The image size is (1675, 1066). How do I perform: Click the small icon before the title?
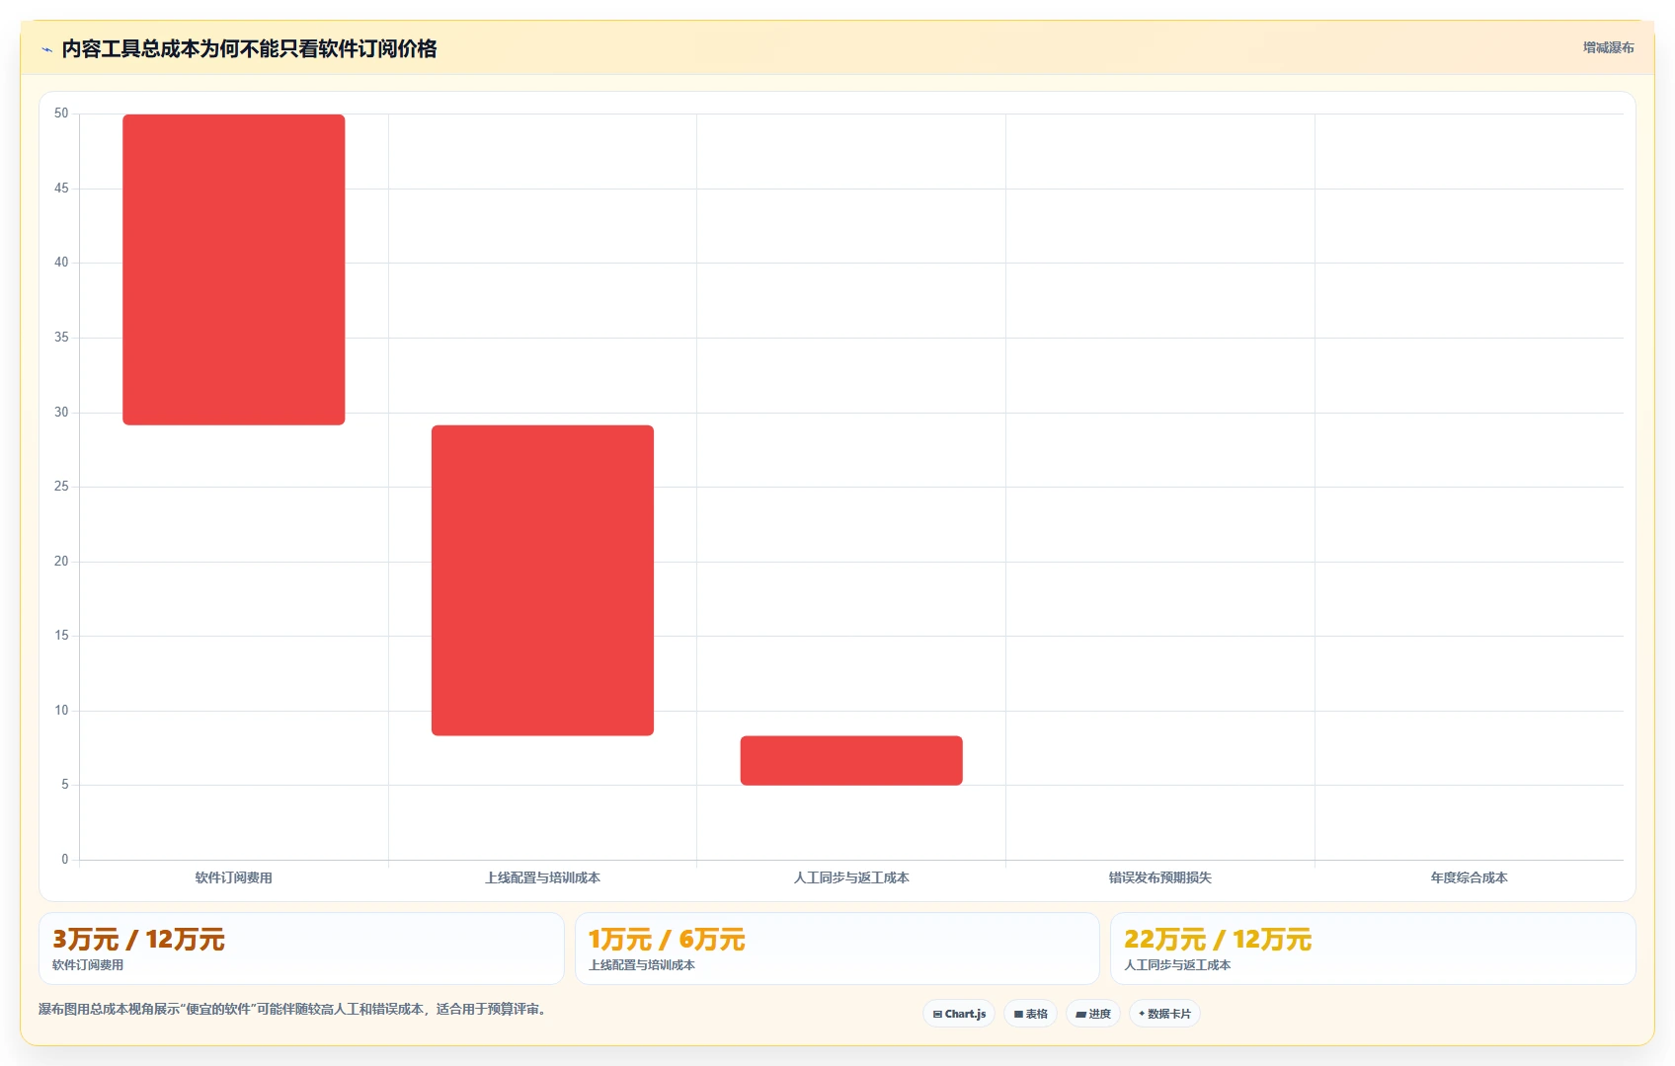click(x=46, y=49)
